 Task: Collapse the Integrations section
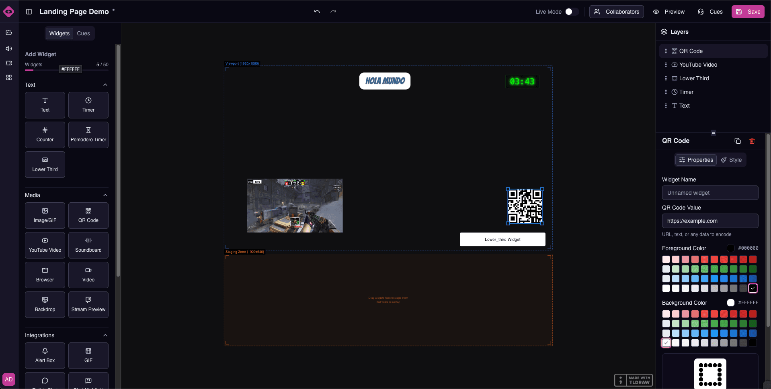(x=105, y=335)
